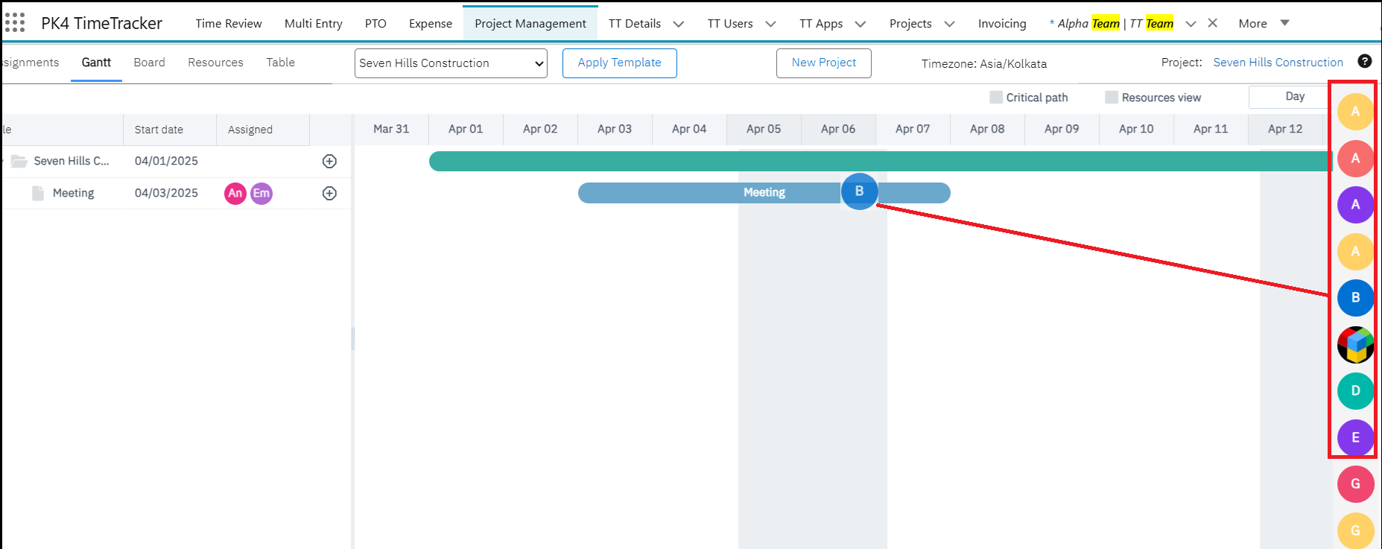Open the Time Review tab

pyautogui.click(x=229, y=23)
